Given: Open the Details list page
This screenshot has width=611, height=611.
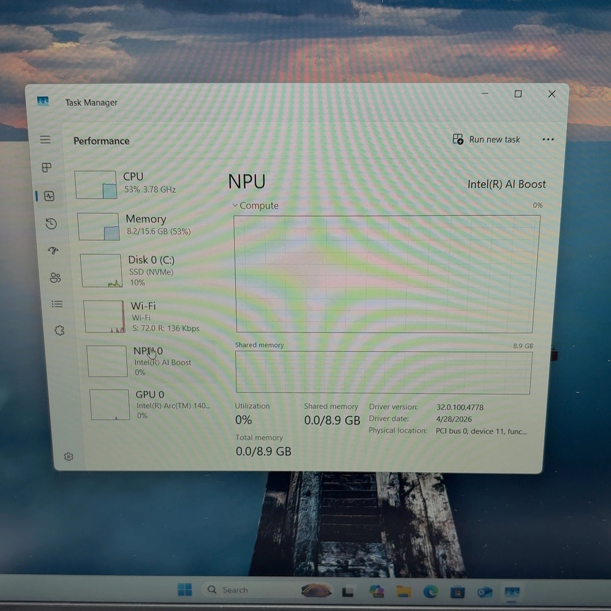Looking at the screenshot, I should (57, 304).
